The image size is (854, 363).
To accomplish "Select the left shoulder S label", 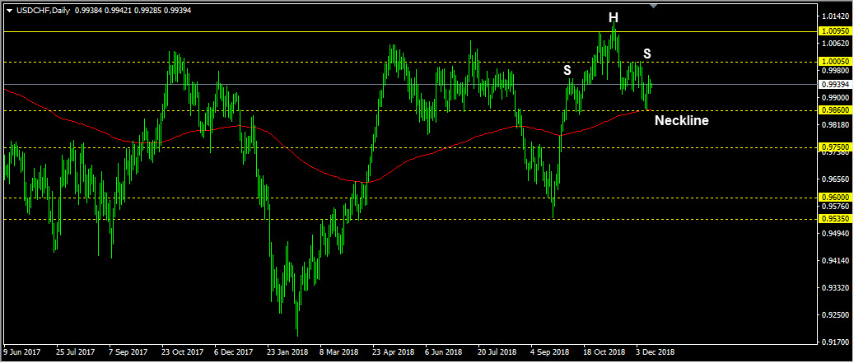I will 567,70.
